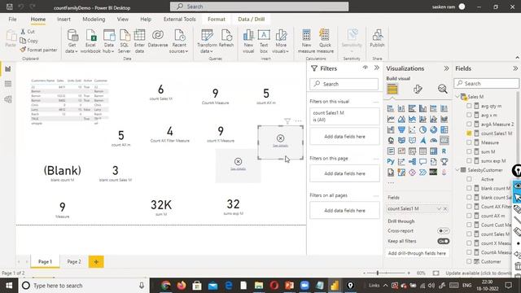Switch to the Insert ribbon tab

[63, 20]
